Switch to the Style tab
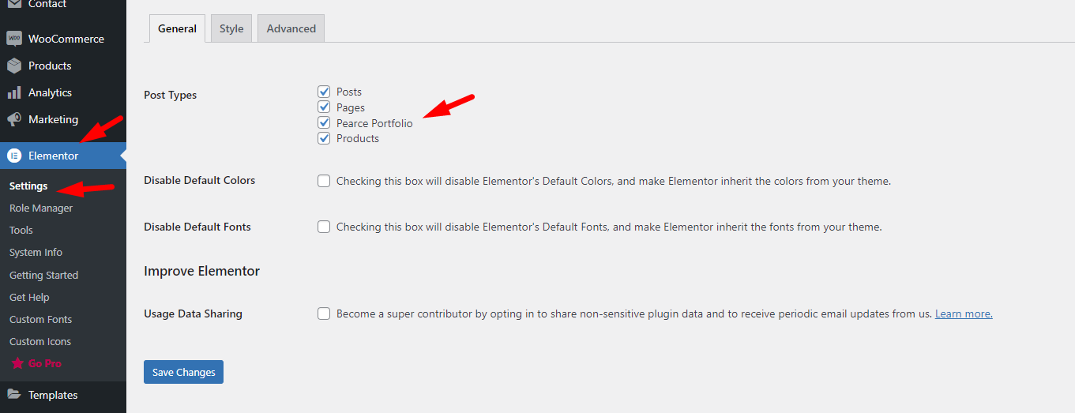 [231, 28]
